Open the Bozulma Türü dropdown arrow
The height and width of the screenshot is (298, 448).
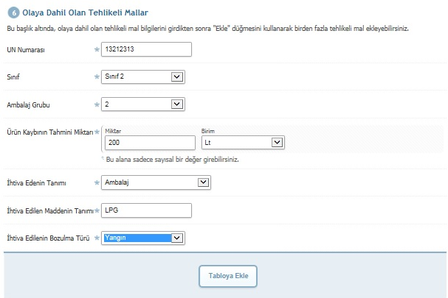point(177,238)
